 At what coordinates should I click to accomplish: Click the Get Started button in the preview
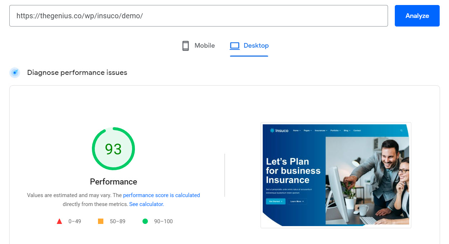click(275, 201)
